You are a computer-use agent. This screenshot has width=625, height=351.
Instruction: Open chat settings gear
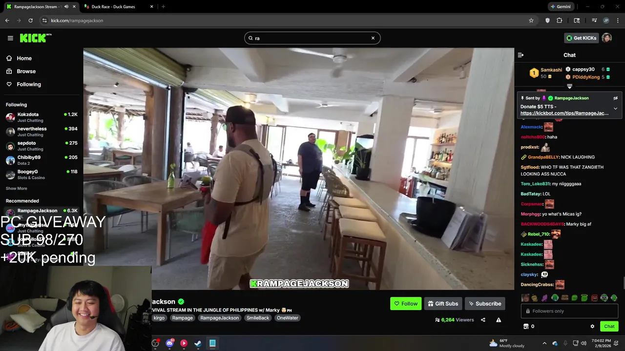(x=592, y=326)
